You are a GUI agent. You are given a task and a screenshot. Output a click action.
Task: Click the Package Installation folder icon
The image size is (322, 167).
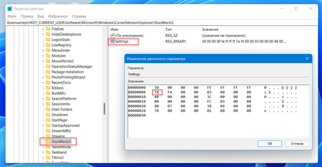(48, 72)
